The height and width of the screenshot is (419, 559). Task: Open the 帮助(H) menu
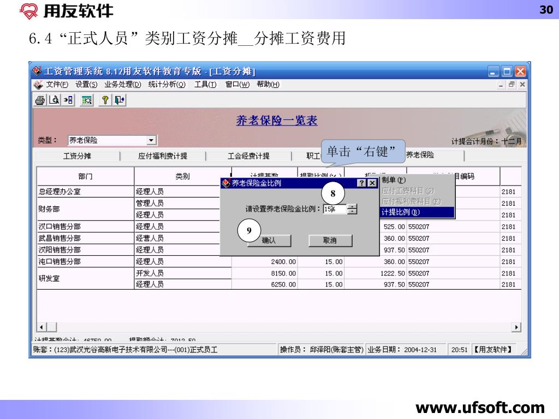268,85
